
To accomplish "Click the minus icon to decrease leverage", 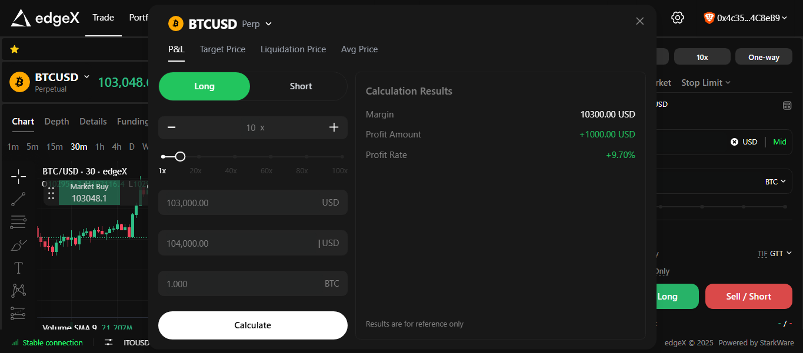I will click(172, 127).
